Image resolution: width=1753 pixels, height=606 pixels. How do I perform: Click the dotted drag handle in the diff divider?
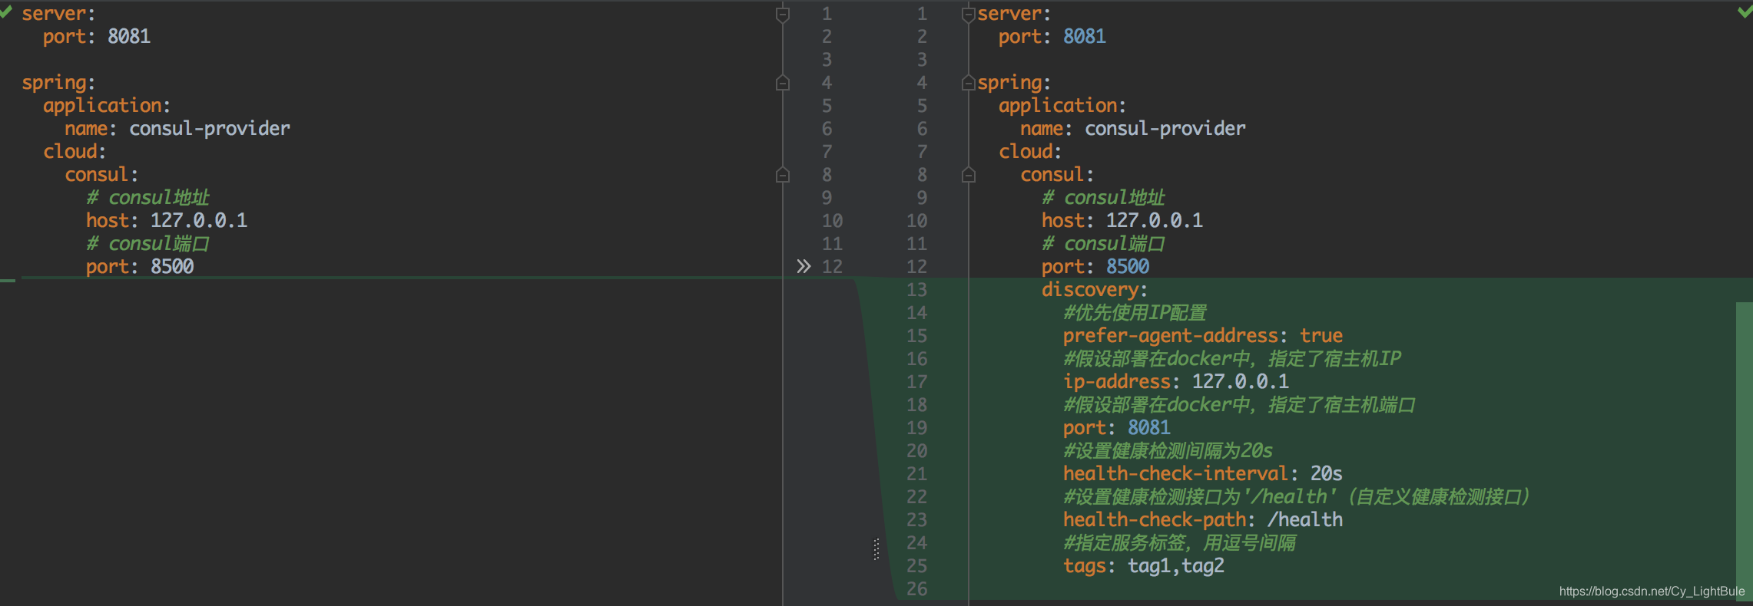[x=876, y=549]
